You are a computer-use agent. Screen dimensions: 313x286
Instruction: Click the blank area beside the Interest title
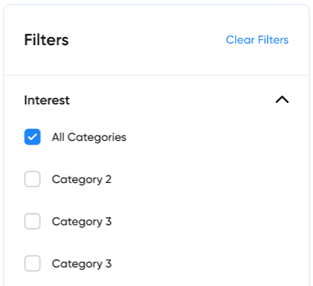pos(173,100)
